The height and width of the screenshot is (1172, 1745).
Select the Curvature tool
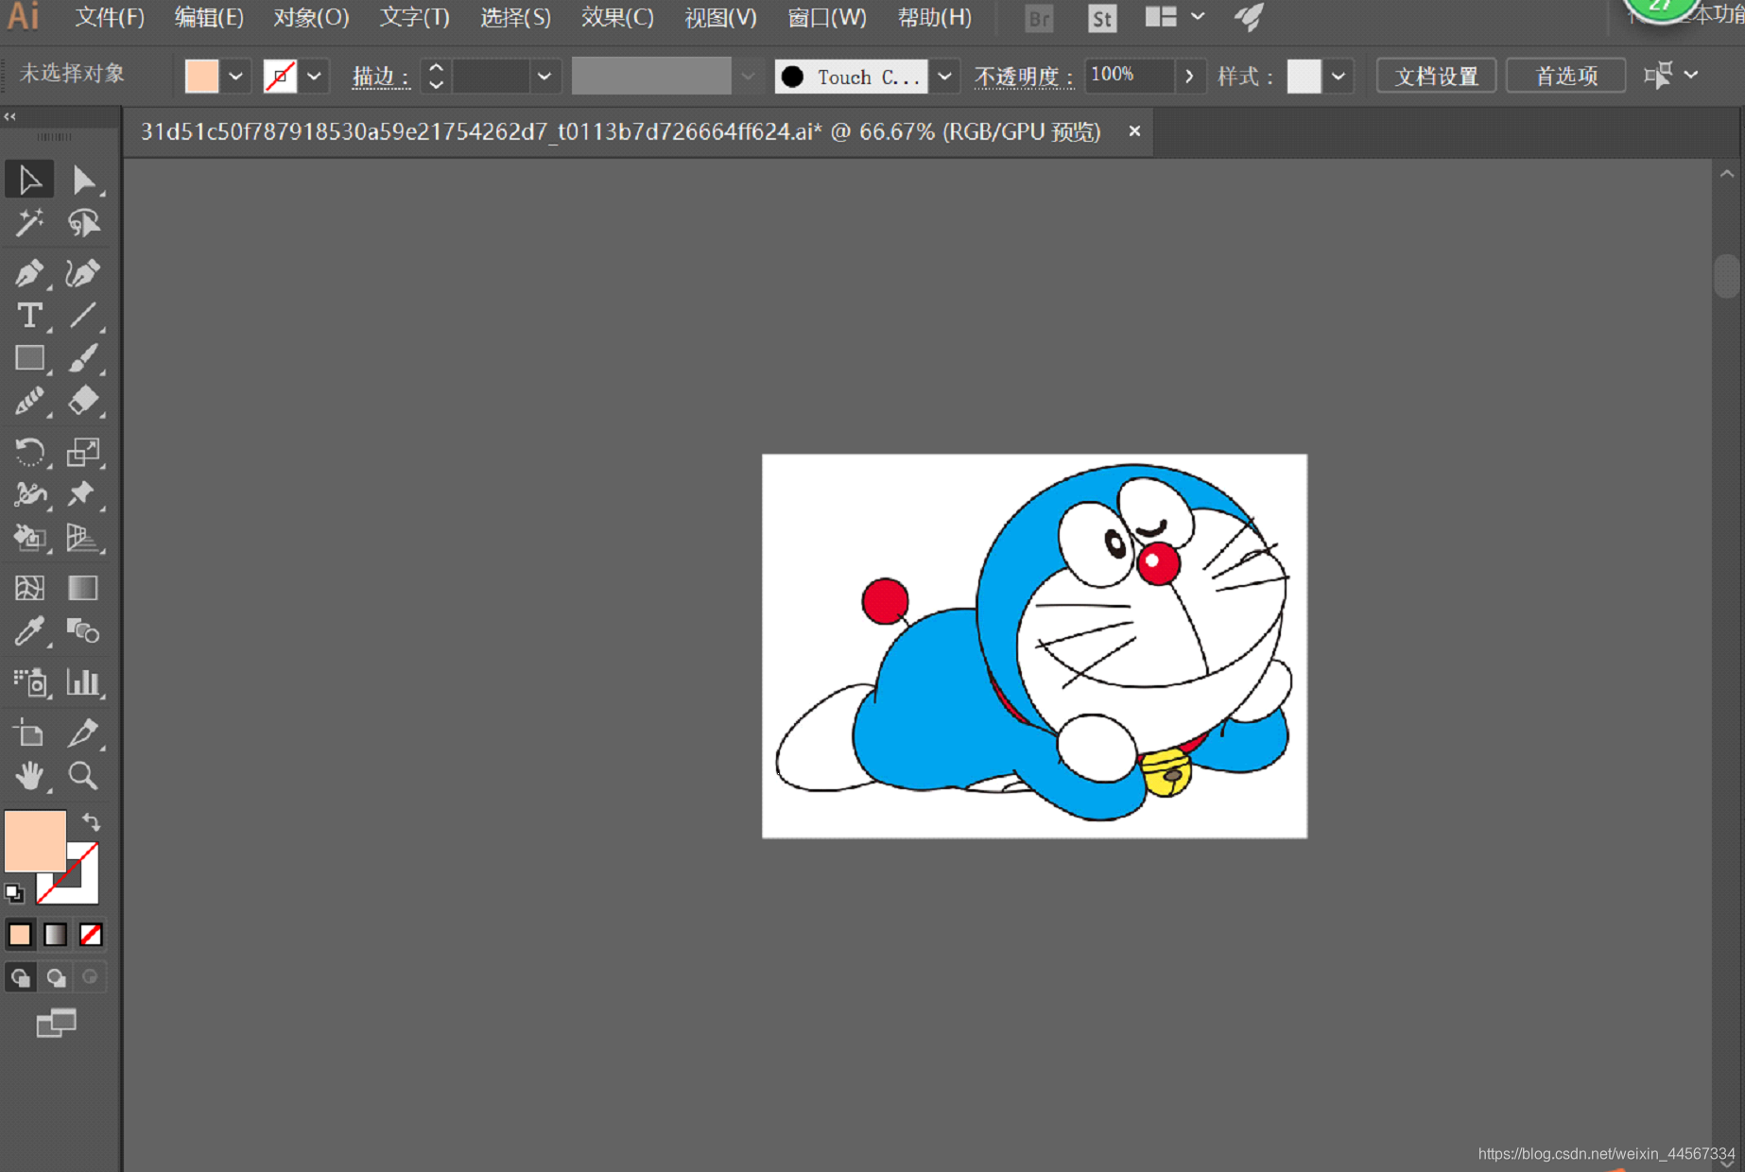(x=83, y=273)
